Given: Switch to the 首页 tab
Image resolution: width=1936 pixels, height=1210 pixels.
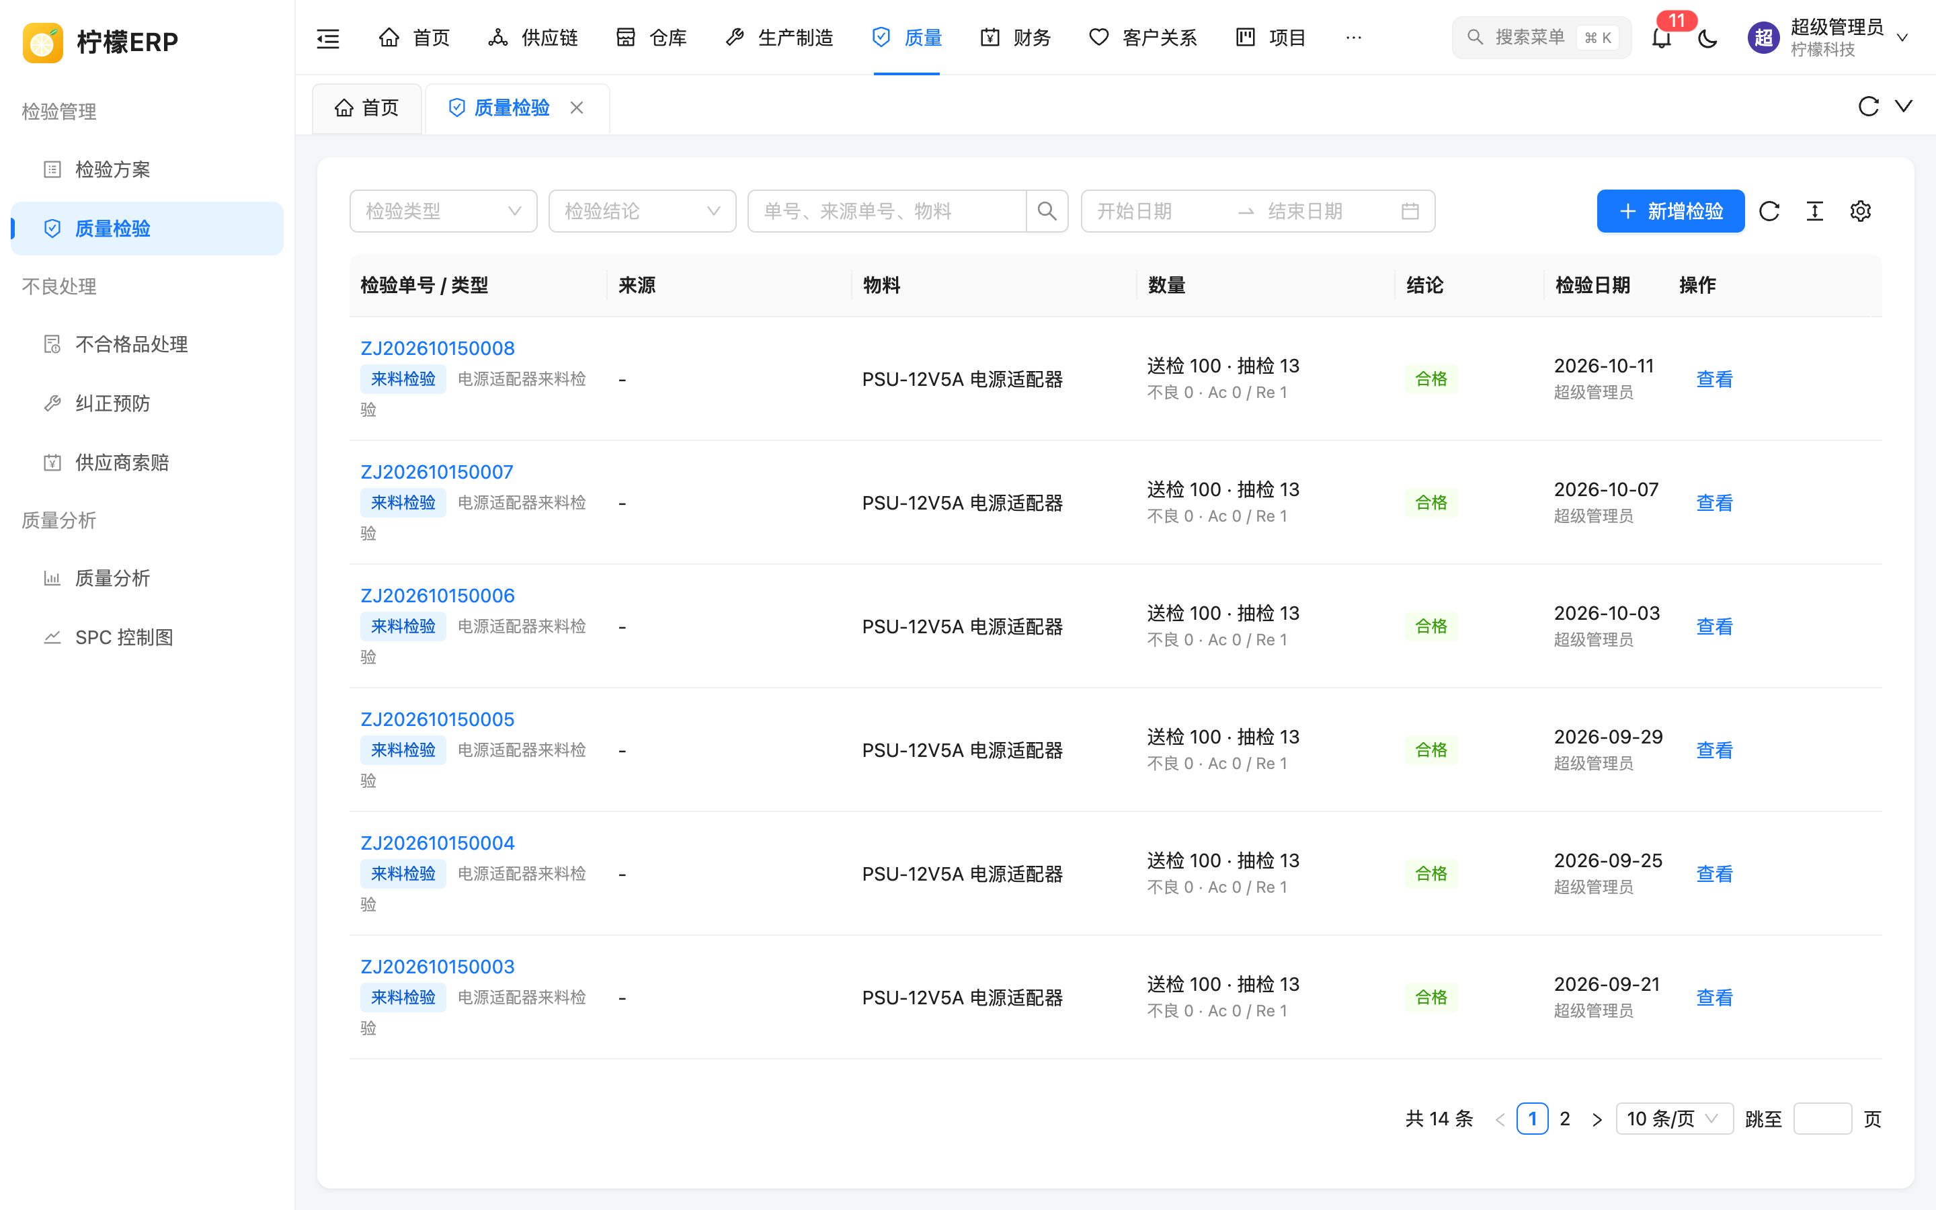Looking at the screenshot, I should (x=367, y=108).
